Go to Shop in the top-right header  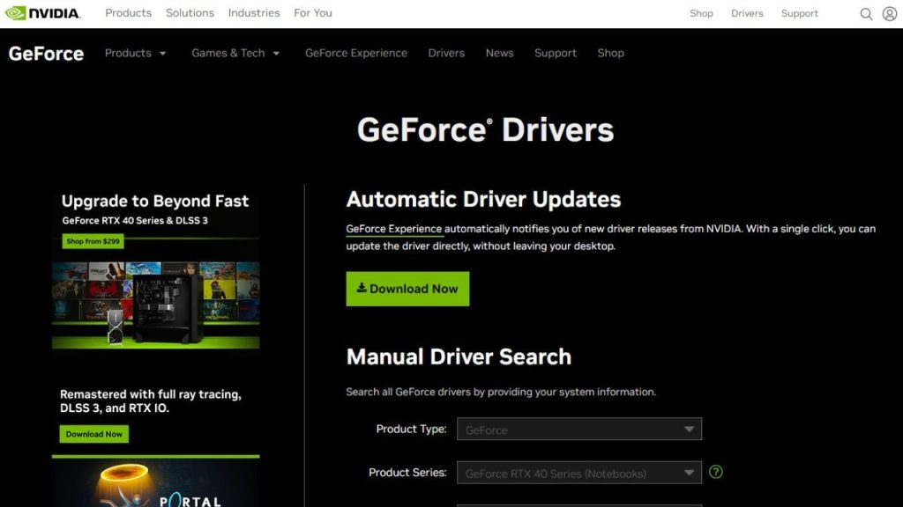(701, 13)
